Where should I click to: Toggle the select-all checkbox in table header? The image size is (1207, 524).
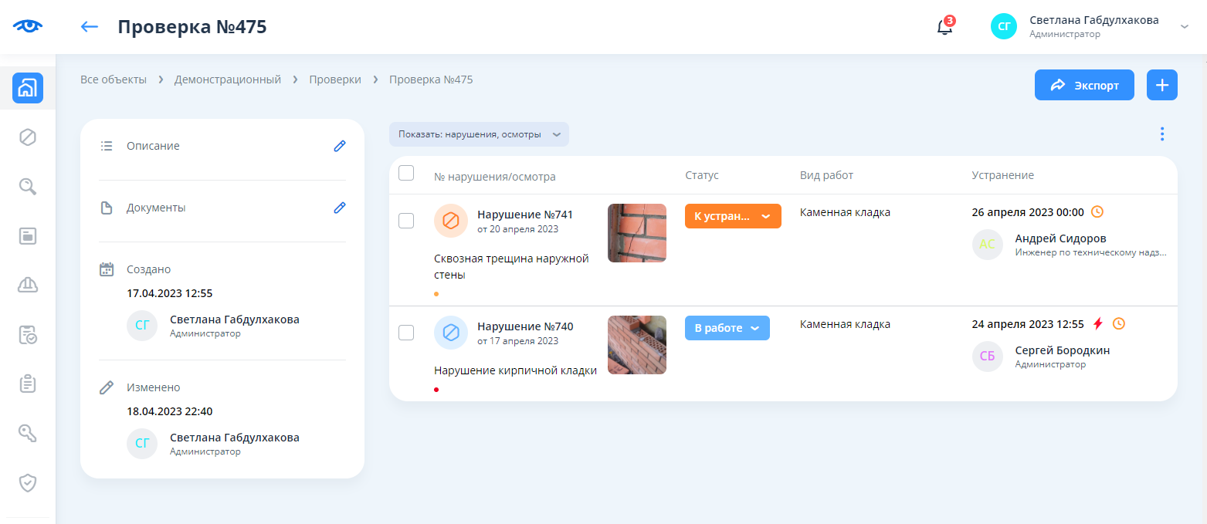coord(406,173)
